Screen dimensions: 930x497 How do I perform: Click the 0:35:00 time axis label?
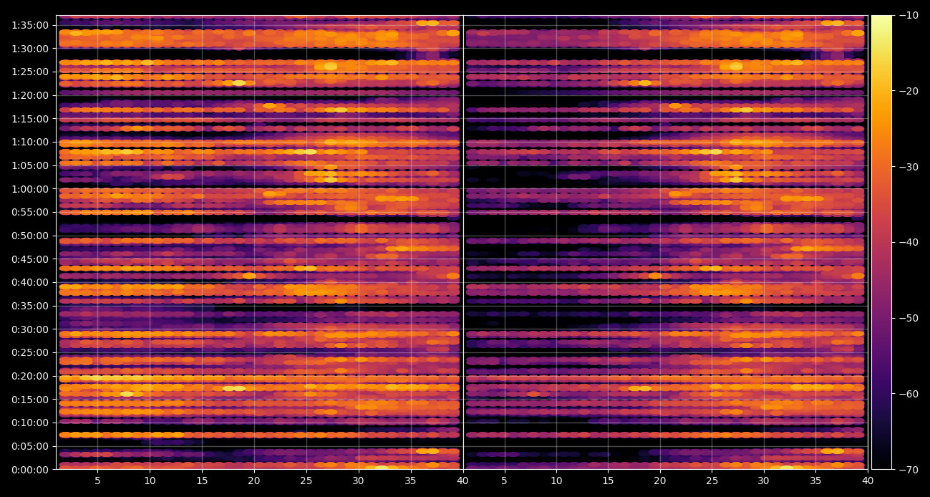click(x=30, y=306)
